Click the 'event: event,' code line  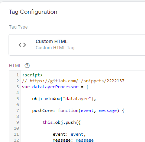(69, 134)
